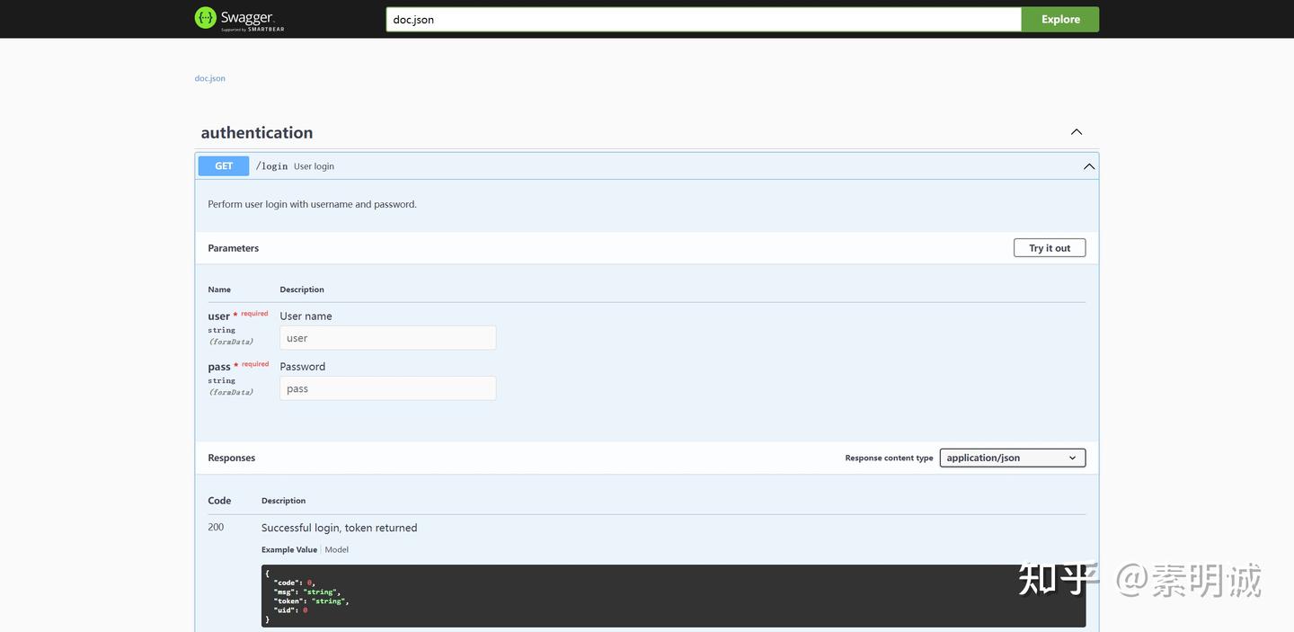The width and height of the screenshot is (1294, 632).
Task: Click the 'User name' parameter description
Action: (306, 316)
